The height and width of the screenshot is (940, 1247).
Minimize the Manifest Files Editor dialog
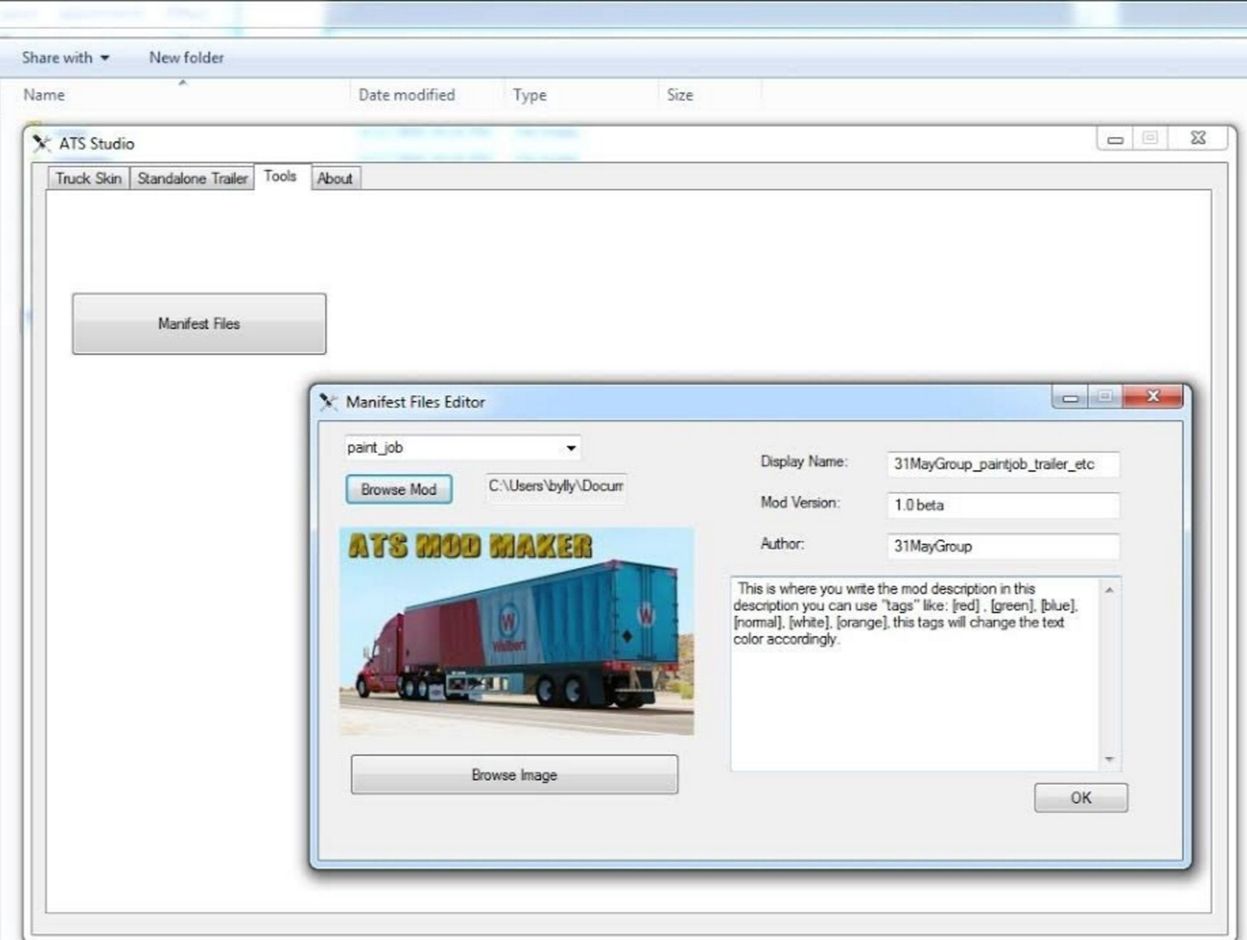1070,397
